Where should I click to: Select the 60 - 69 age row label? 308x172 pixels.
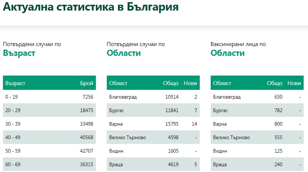click(x=13, y=164)
